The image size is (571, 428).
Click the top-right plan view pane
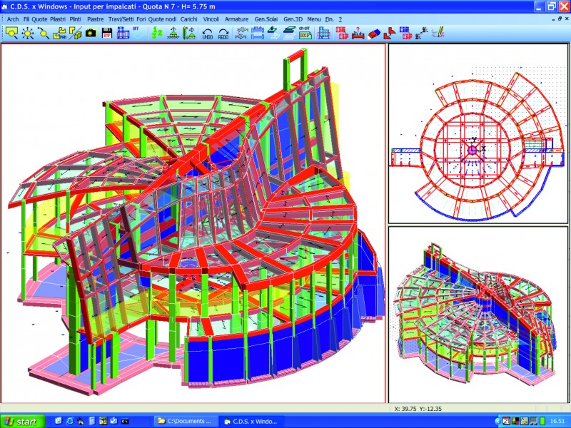pos(478,134)
